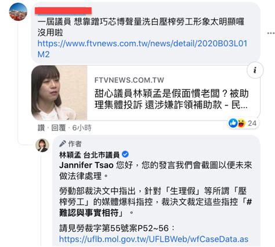Click the #難認與事實相符 hashtag

pos(155,208)
